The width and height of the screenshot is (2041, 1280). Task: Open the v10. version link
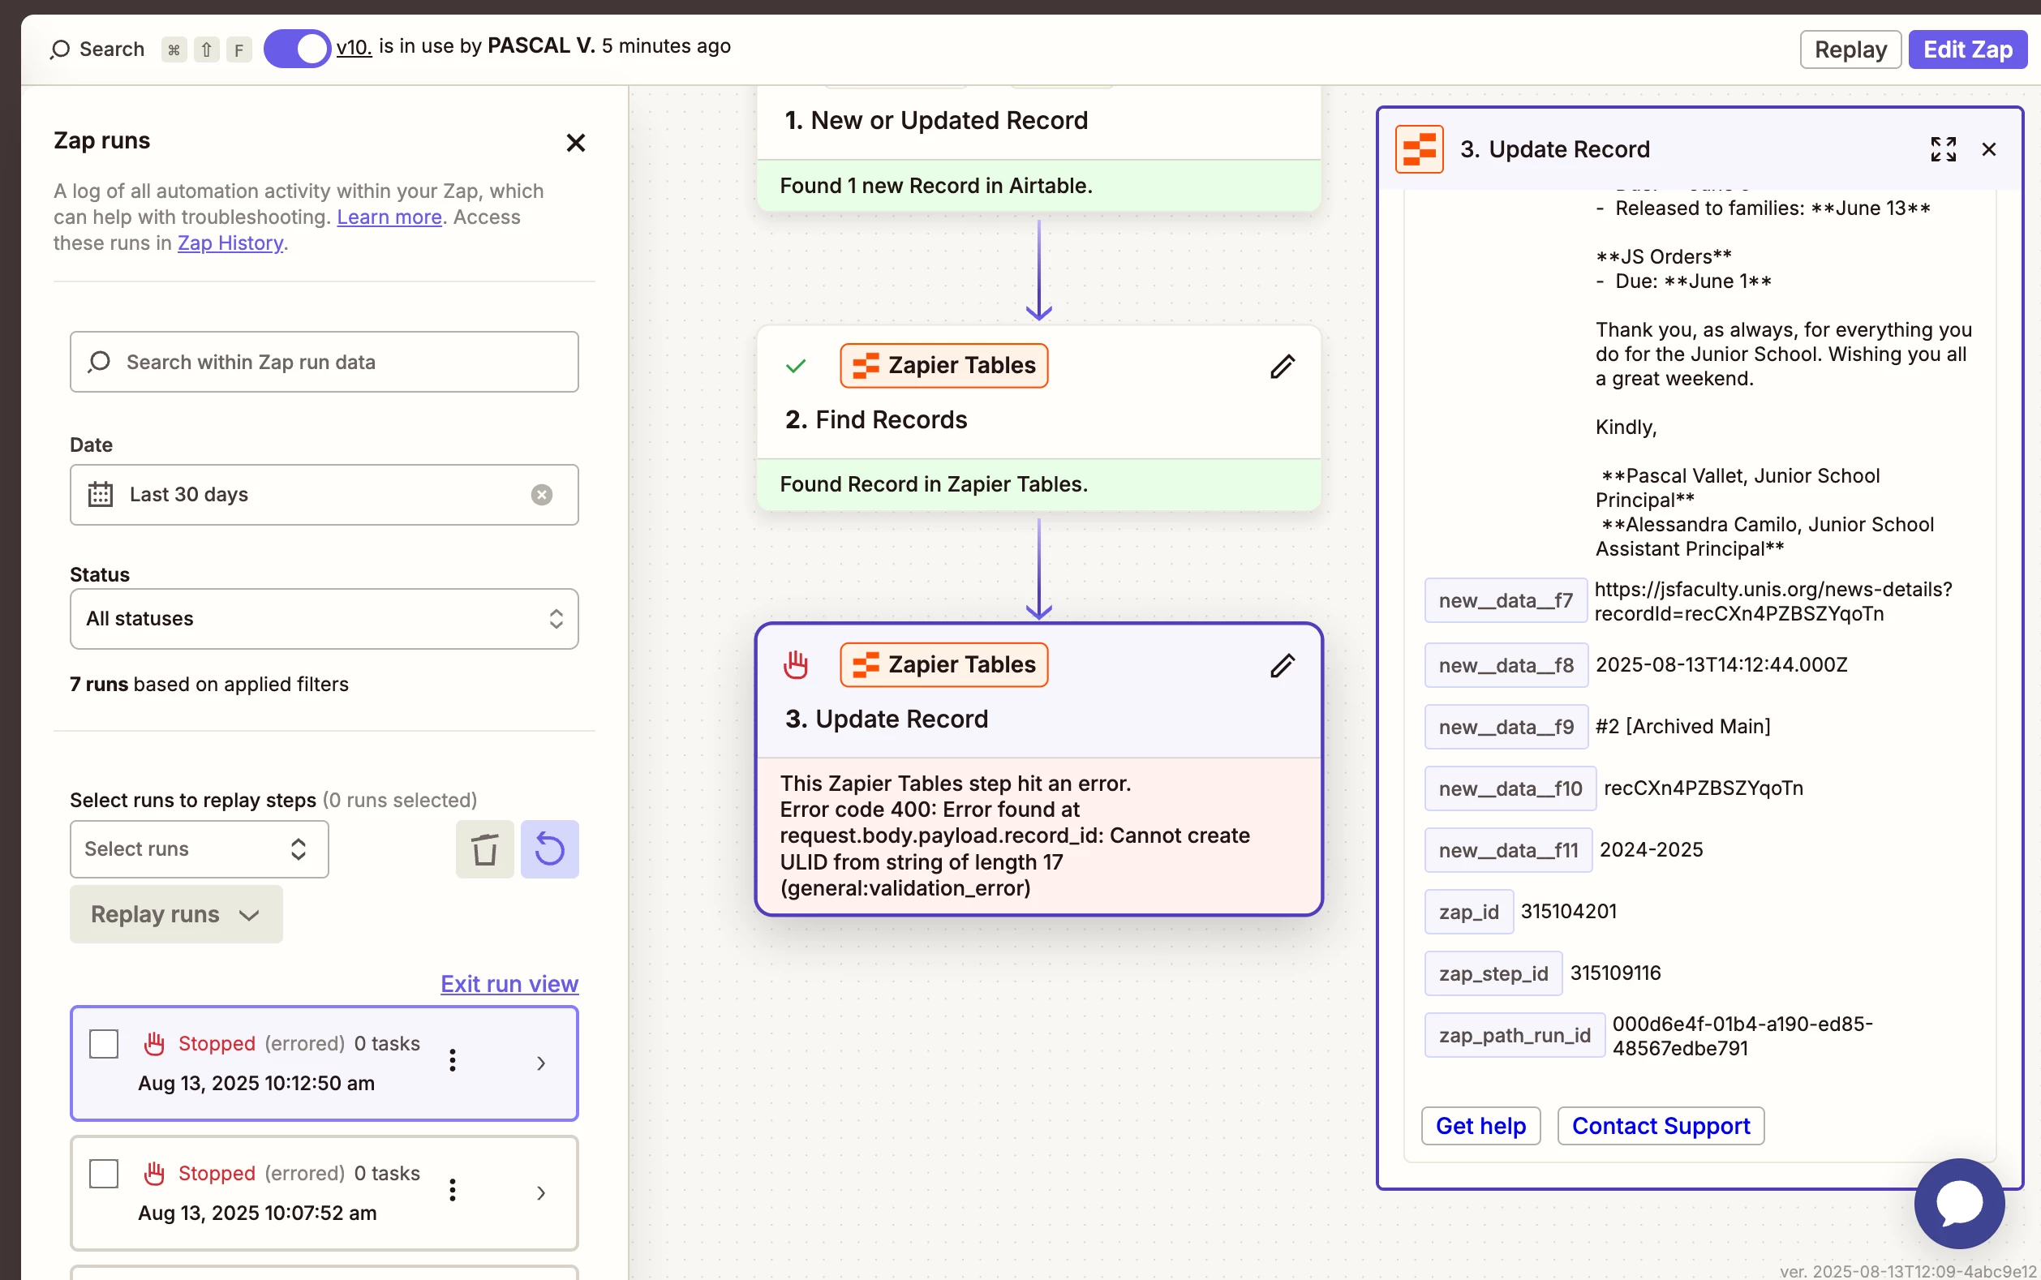tap(354, 46)
